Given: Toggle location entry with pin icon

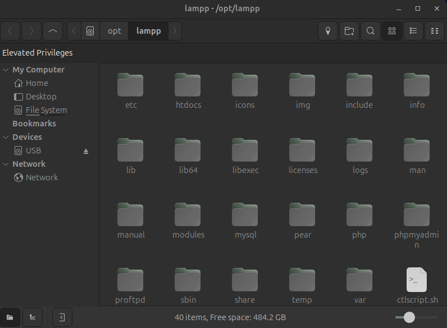Looking at the screenshot, I should pos(328,31).
